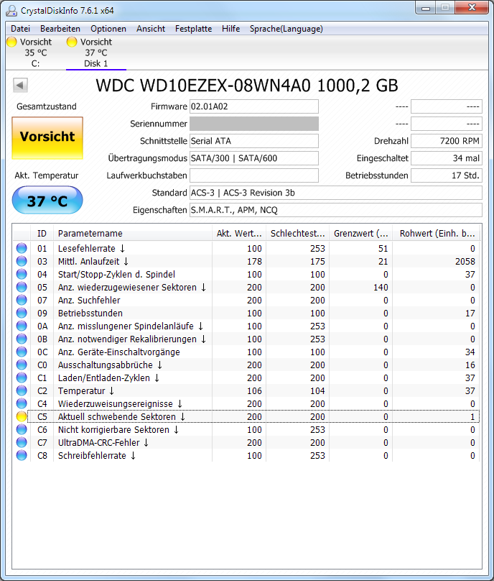Click the yellow status orb for drive C:
This screenshot has width=494, height=581.
(x=11, y=42)
